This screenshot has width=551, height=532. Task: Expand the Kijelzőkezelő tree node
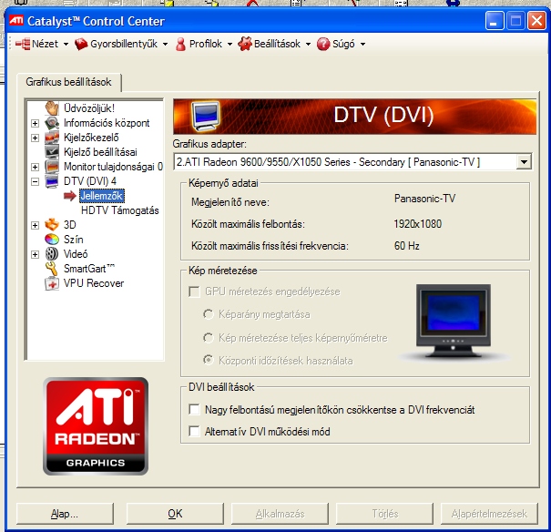click(x=35, y=138)
